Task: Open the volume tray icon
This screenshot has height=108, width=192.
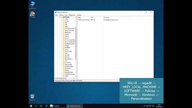Action: tap(145, 106)
